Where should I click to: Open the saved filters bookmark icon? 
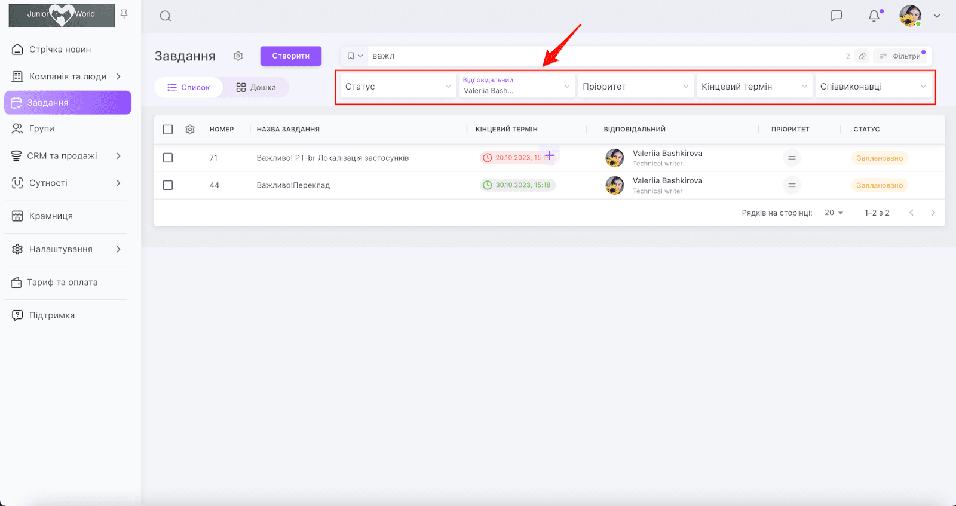pyautogui.click(x=351, y=56)
